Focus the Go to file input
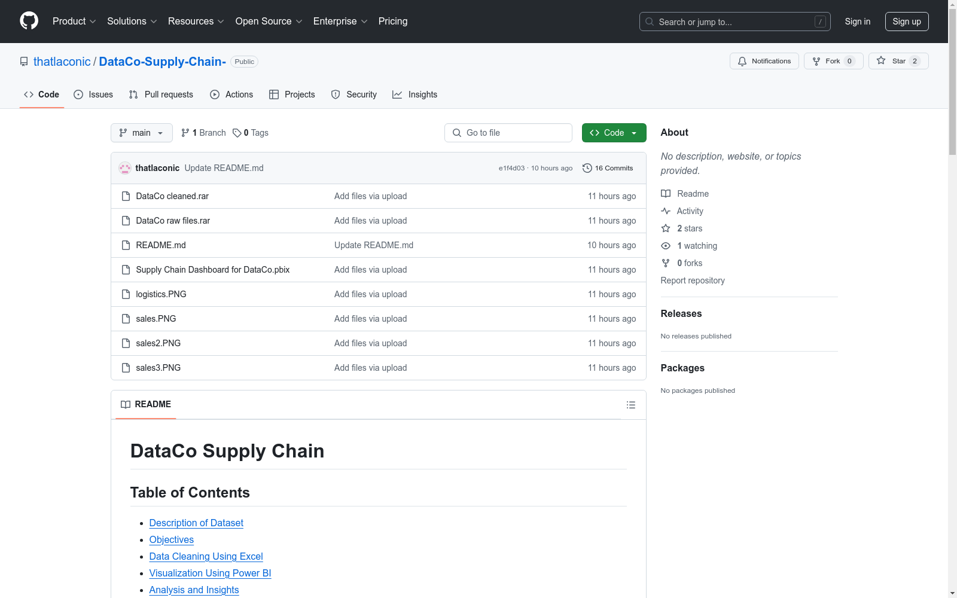957x598 pixels. pos(508,133)
